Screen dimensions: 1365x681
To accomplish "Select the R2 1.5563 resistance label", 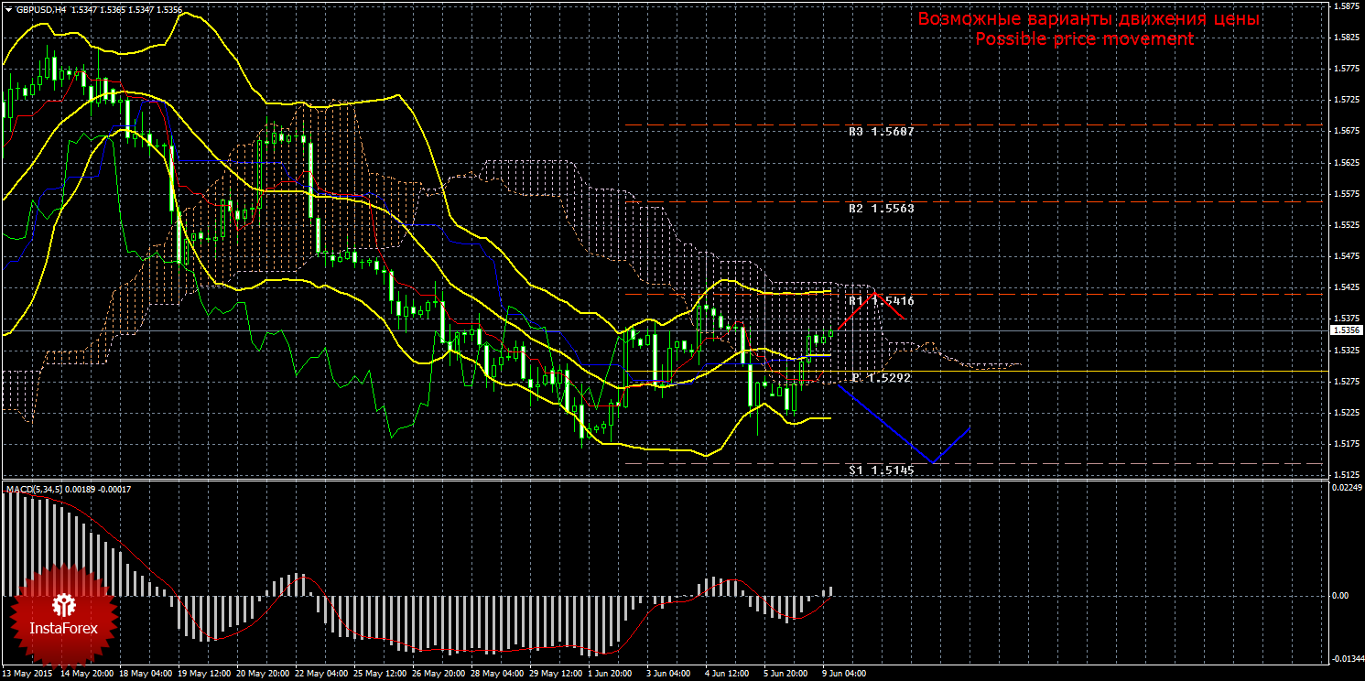I will click(881, 209).
